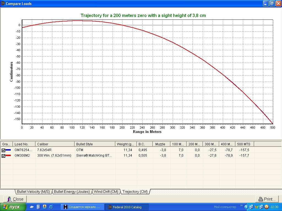Show the Wind Drift (CM) tab

click(106, 192)
